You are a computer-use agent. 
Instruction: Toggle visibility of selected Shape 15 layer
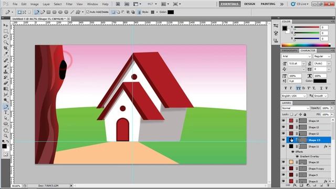(x=283, y=140)
